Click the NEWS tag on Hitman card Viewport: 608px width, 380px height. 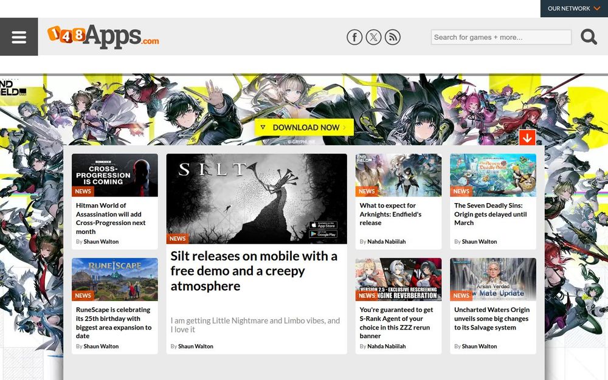tap(83, 191)
